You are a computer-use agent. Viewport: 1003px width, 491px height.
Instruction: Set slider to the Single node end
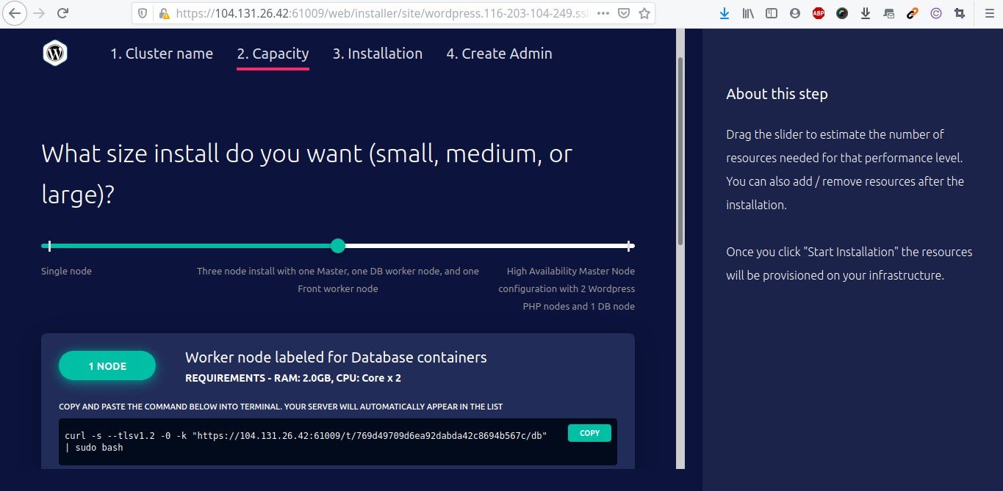click(49, 246)
